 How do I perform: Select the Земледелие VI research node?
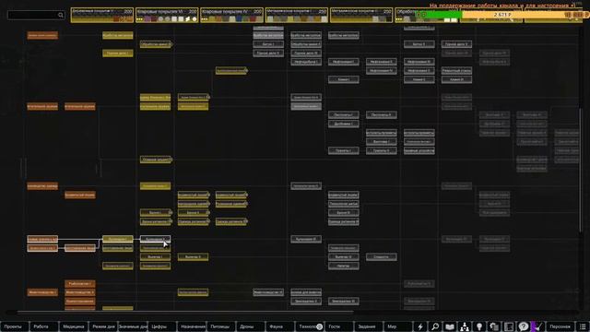coord(344,302)
